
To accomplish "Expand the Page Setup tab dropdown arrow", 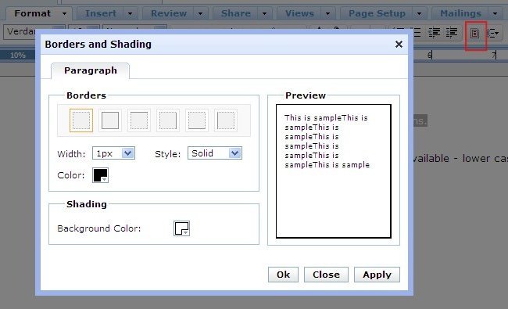I will (x=419, y=13).
